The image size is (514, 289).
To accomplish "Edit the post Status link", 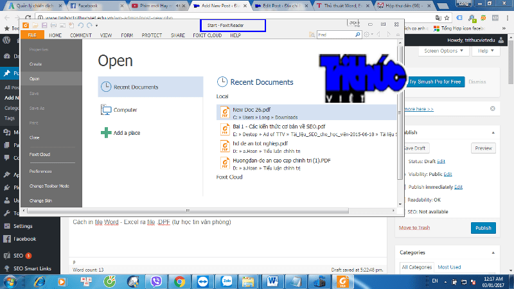I will (441, 161).
